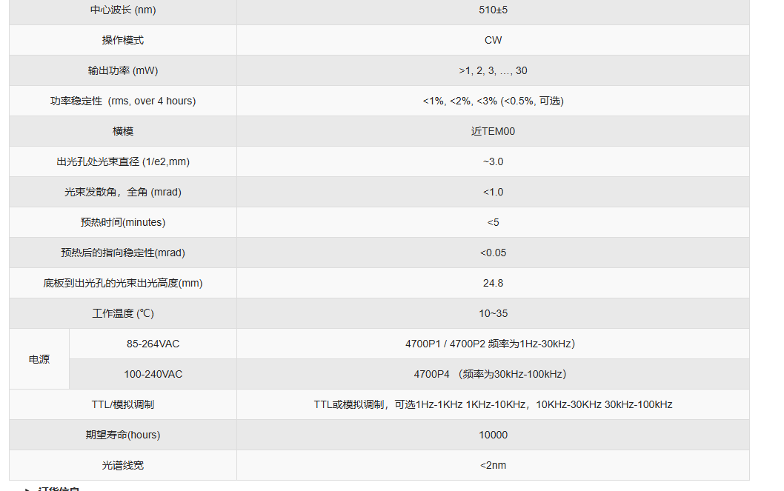The width and height of the screenshot is (784, 491).
Task: Click the 4700P4 frequency description cell
Action: click(493, 374)
